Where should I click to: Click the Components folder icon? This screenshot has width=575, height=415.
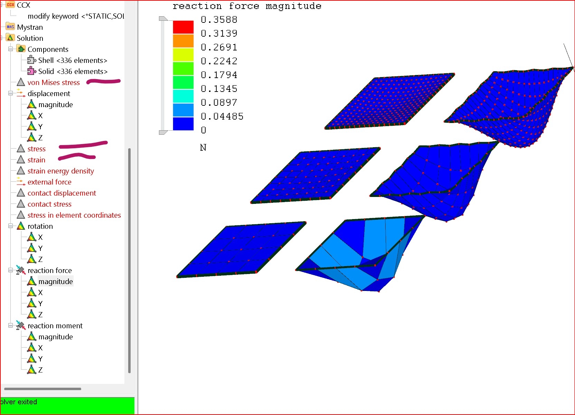(21, 49)
